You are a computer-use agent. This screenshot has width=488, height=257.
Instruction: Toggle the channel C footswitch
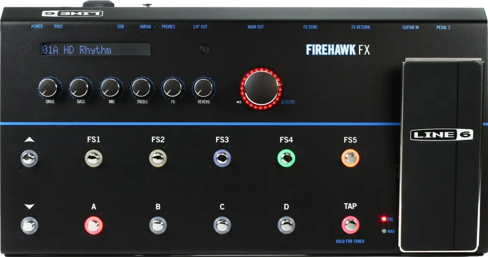coord(222,226)
